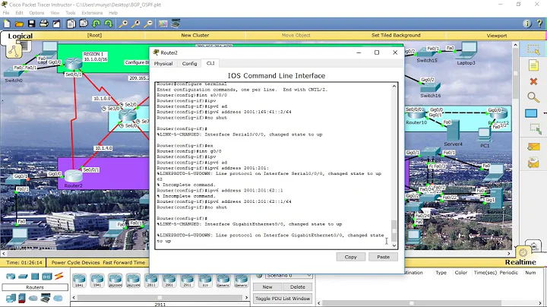
Task: Reset zoom with the middle magnifier icon
Action: [136, 24]
